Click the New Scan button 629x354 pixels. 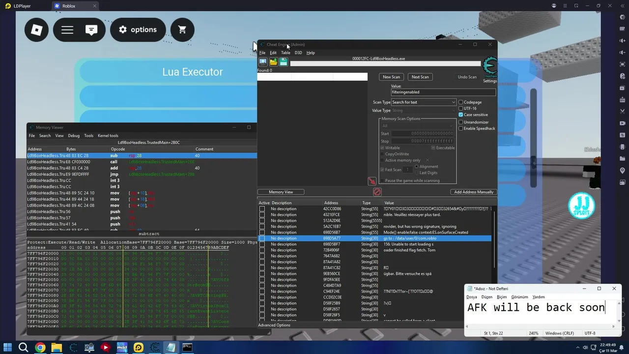pyautogui.click(x=391, y=77)
